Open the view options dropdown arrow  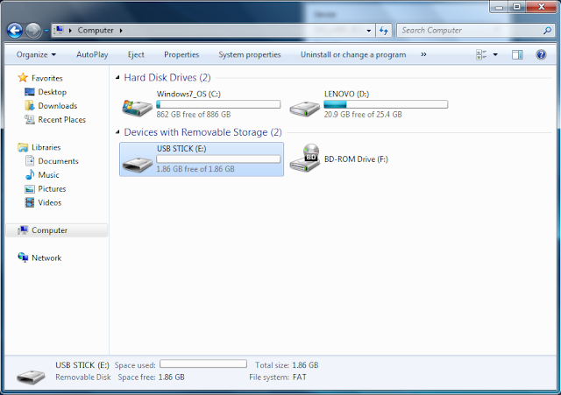point(495,54)
